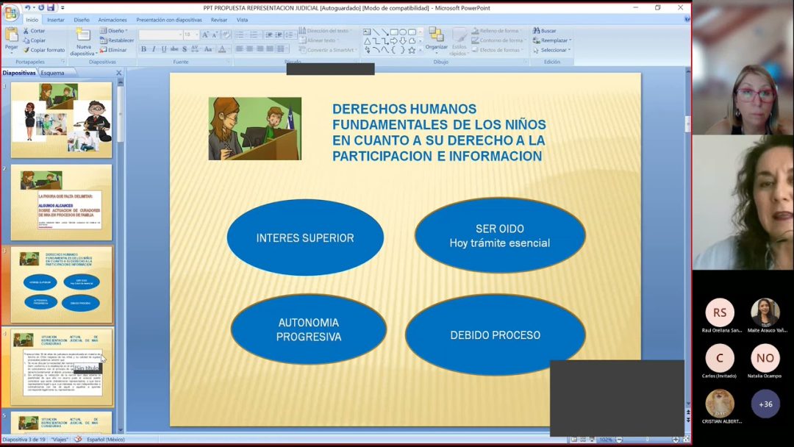
Task: Click Eliminar slide button
Action: point(113,50)
